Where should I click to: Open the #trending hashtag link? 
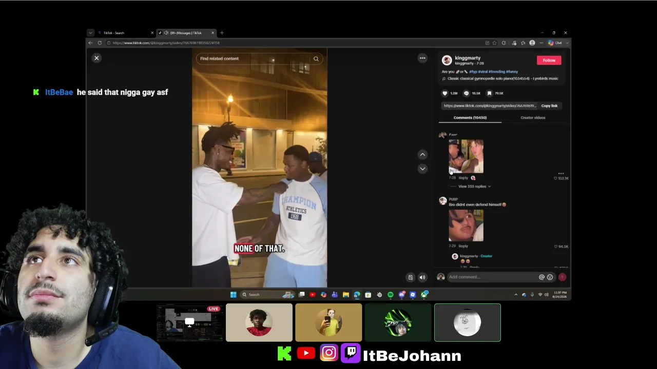pos(496,72)
